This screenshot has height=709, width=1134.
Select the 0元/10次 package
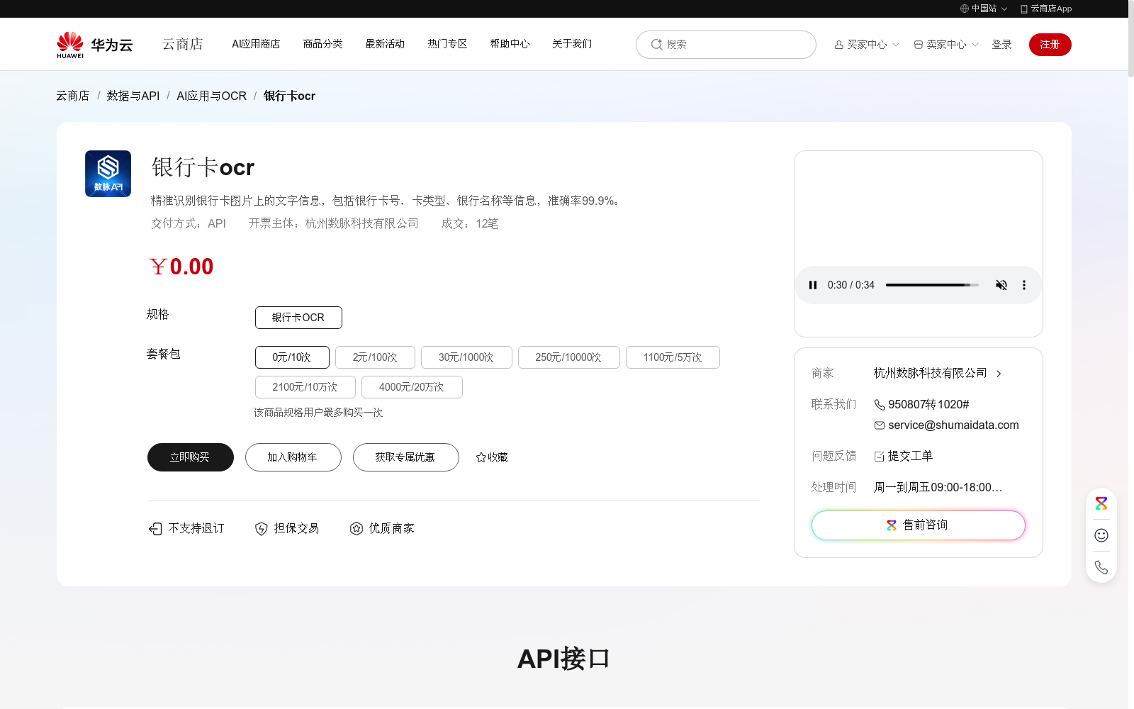(292, 357)
